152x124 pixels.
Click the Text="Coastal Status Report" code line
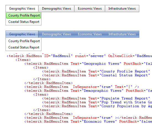coord(96,75)
